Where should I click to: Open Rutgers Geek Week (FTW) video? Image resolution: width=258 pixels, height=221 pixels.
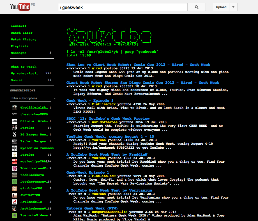pyautogui.click(x=92, y=208)
